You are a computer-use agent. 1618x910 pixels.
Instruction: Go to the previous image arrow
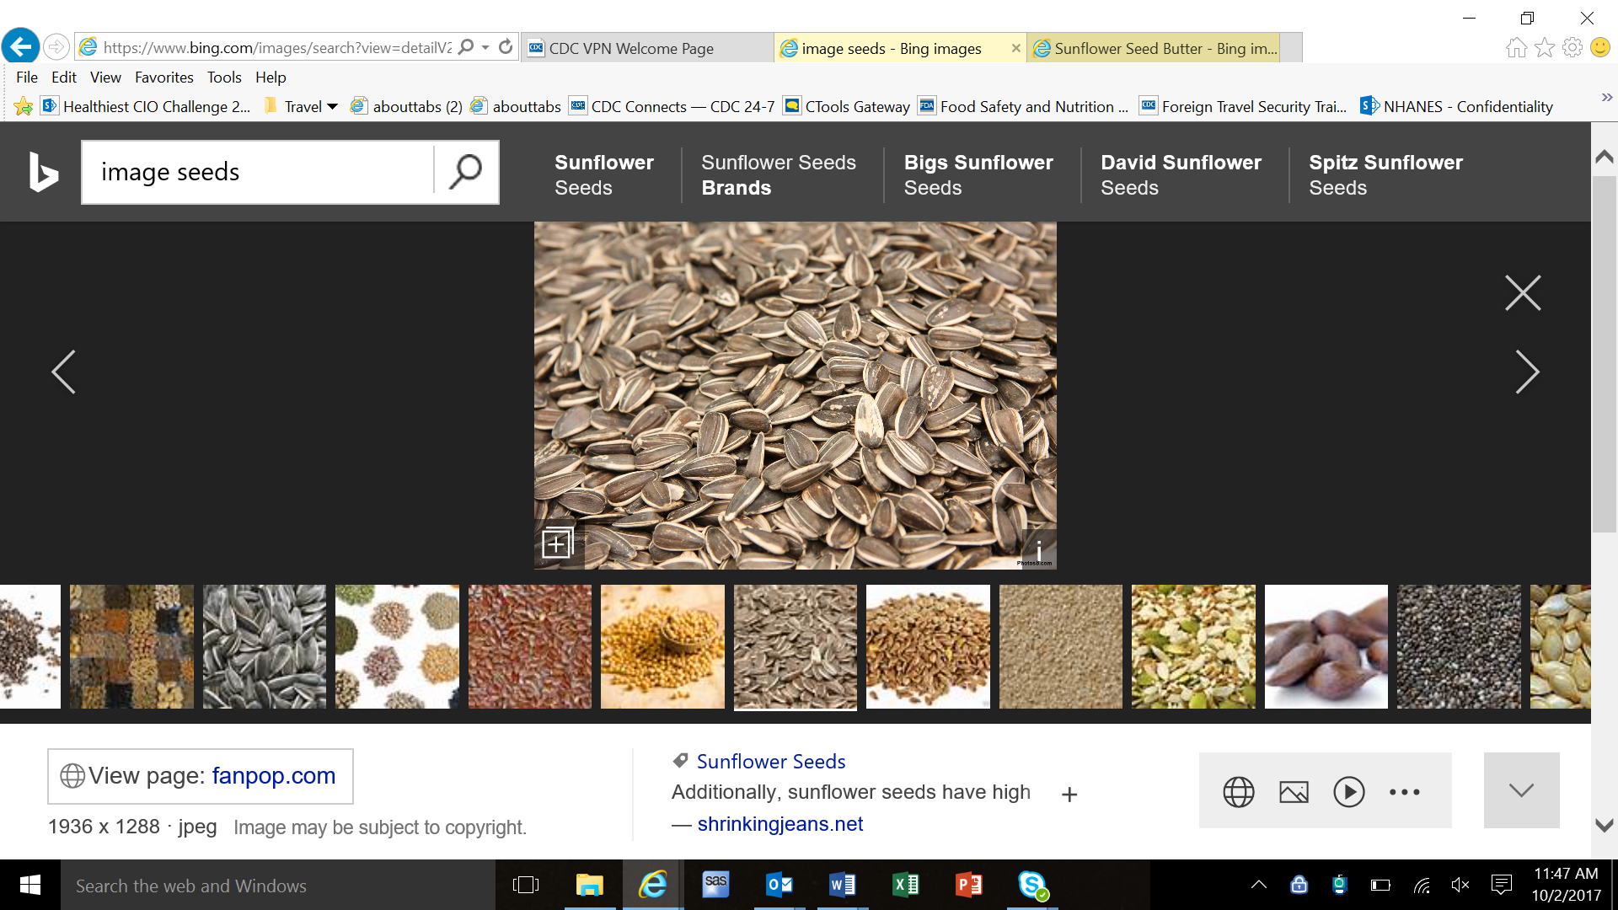(x=64, y=372)
